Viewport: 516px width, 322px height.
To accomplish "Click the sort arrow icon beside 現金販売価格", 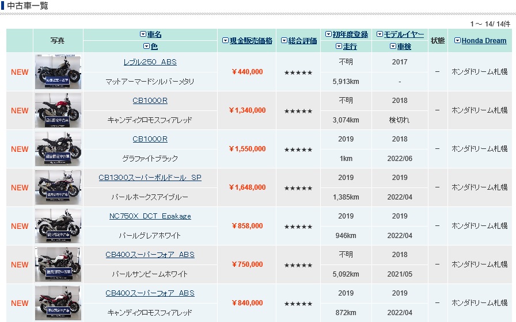I will tap(225, 40).
